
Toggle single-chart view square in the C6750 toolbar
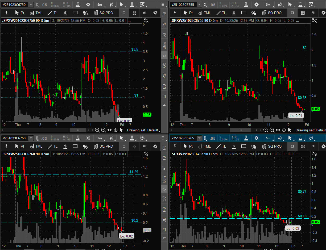click(124, 13)
